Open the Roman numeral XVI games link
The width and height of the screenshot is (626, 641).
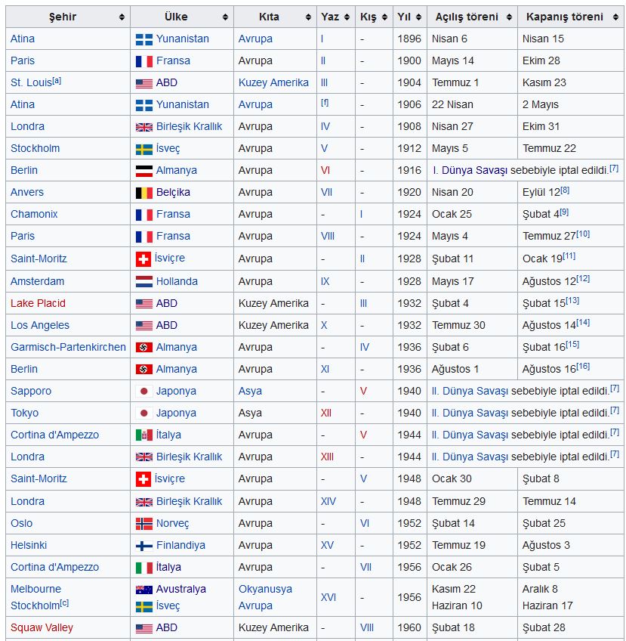(x=328, y=597)
